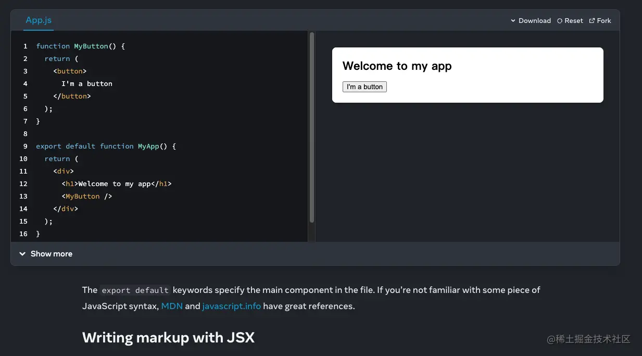Click code line with h1 Welcome to my app
Viewport: 642px width, 356px height.
tap(117, 183)
